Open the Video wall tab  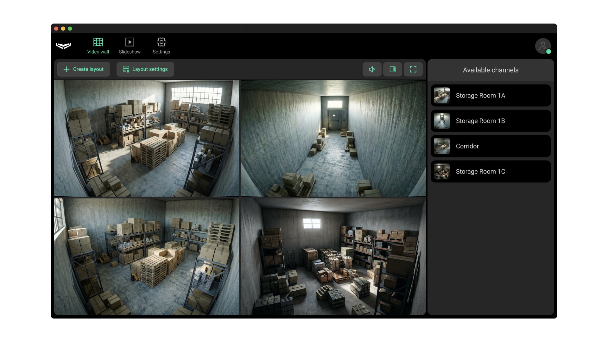(x=98, y=46)
